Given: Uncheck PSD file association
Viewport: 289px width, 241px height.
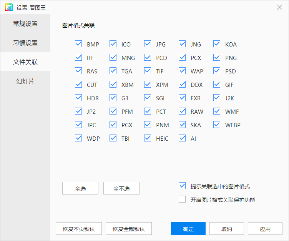Looking at the screenshot, I should [217, 71].
